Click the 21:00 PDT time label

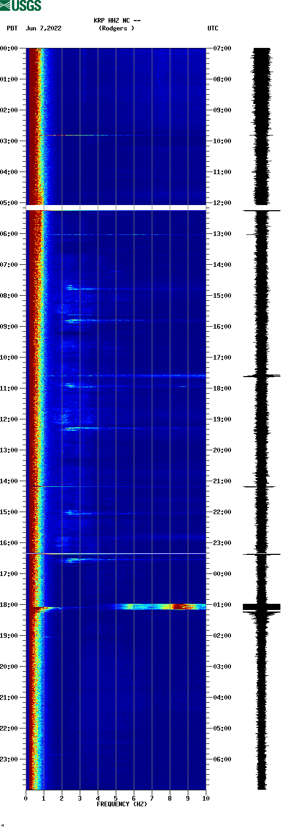(x=9, y=698)
